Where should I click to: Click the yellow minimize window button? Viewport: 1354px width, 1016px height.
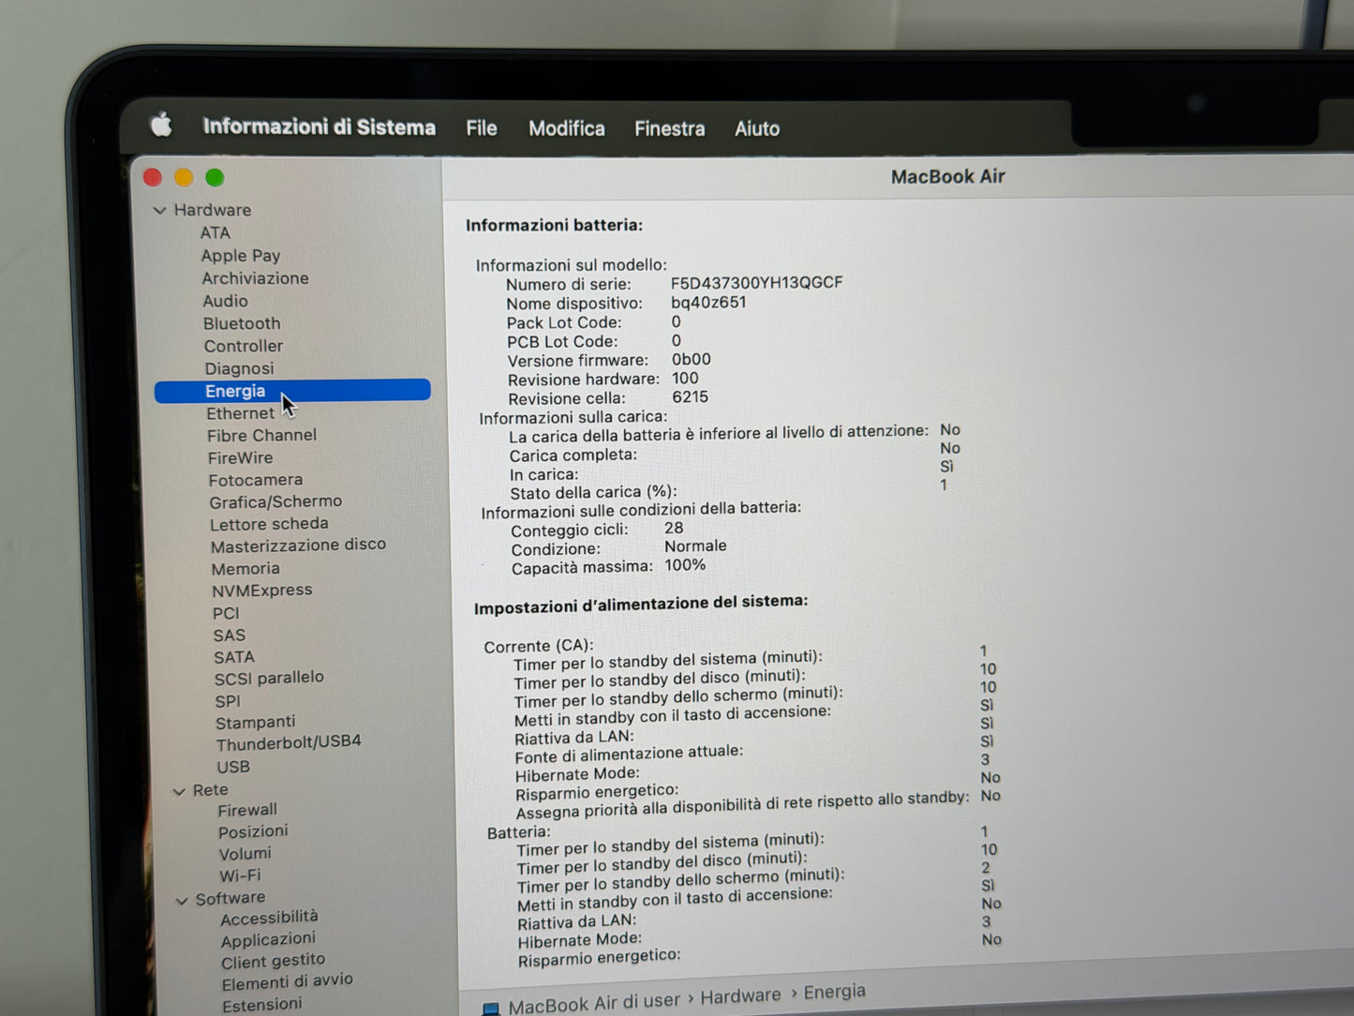click(x=184, y=177)
